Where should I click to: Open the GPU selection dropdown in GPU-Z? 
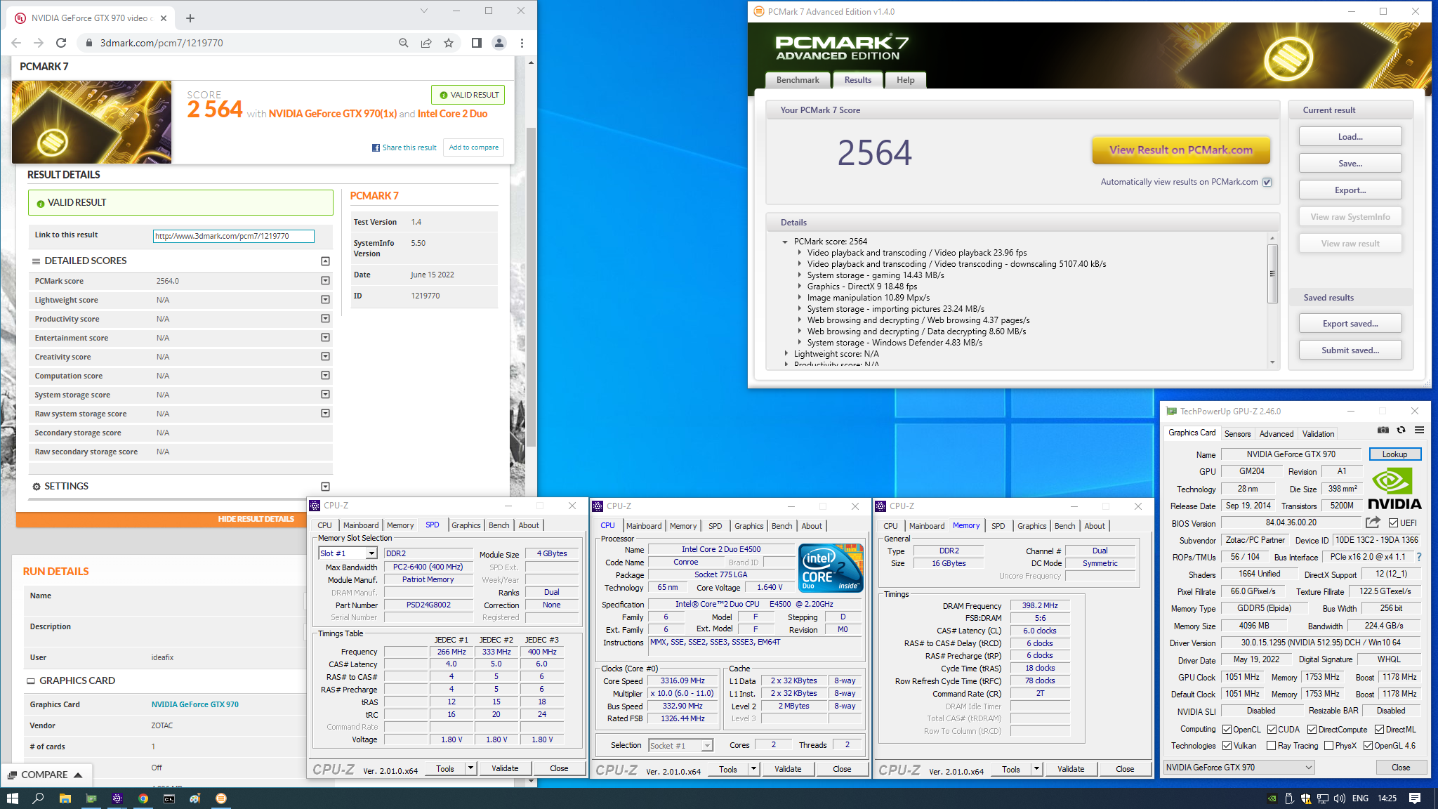click(1239, 768)
